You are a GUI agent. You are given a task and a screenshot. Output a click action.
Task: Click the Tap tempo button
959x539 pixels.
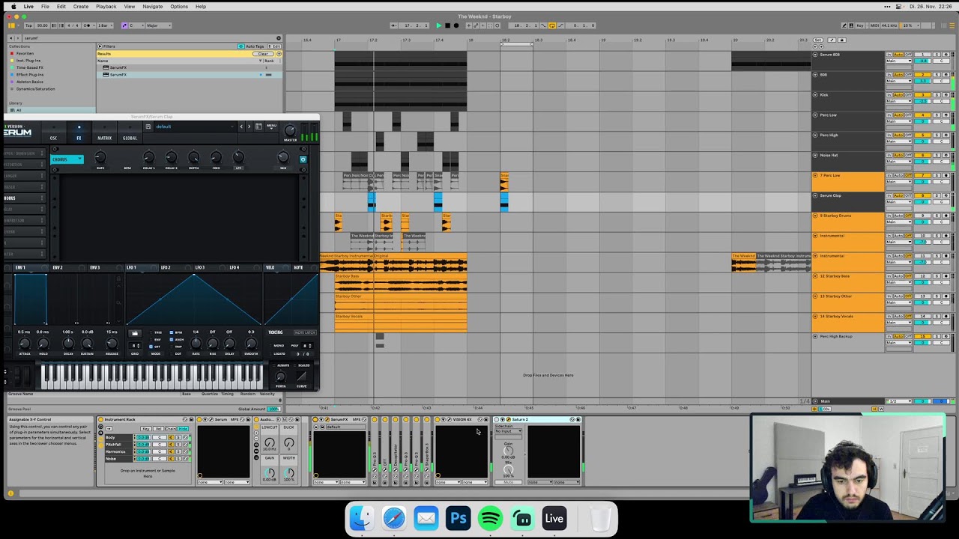28,25
